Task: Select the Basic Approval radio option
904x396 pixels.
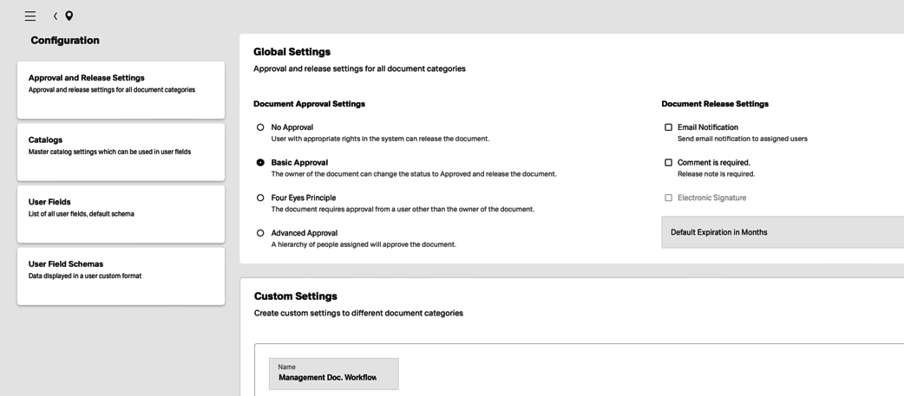Action: coord(260,163)
